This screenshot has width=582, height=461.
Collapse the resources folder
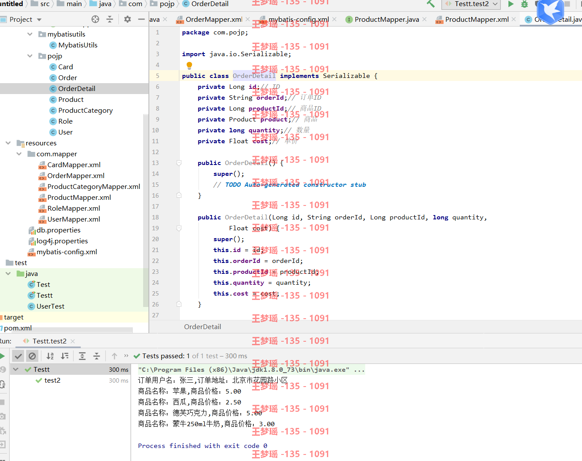pos(8,143)
